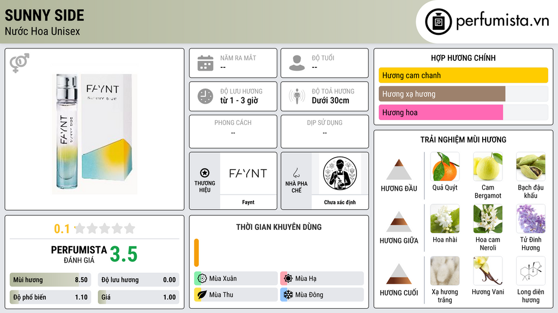The height and width of the screenshot is (313, 558).
Task: Select the Bạch đậu khấu note image
Action: (x=531, y=166)
